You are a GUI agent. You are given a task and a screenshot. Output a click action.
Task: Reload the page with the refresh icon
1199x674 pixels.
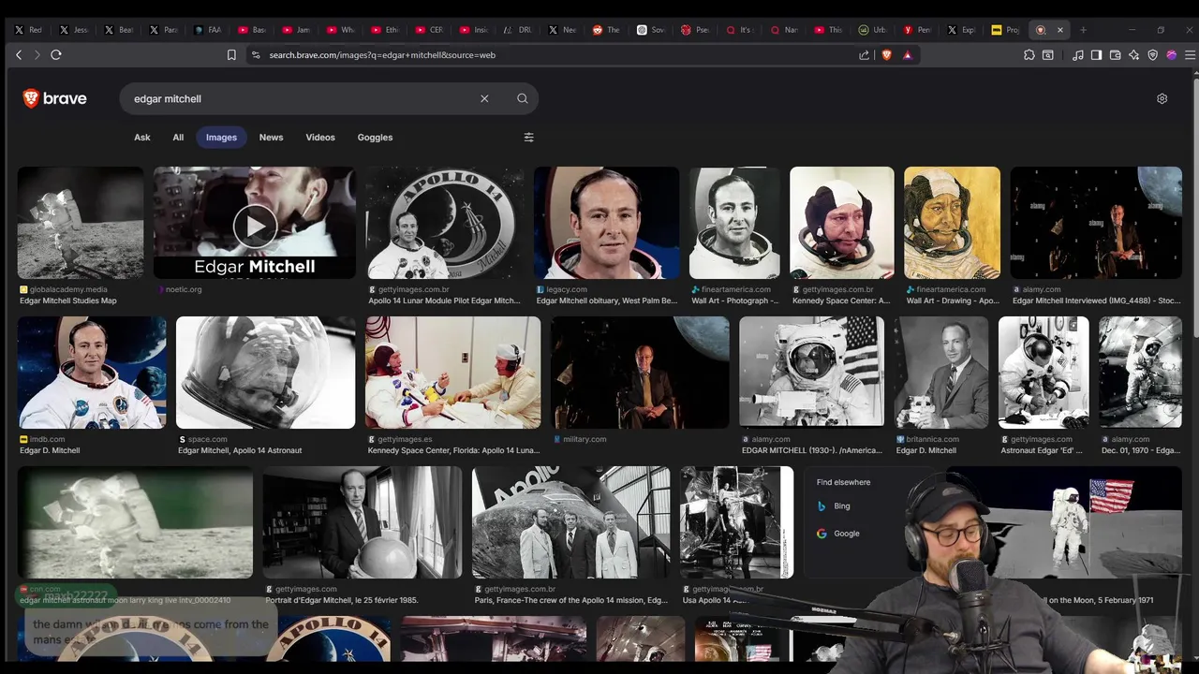click(x=56, y=55)
